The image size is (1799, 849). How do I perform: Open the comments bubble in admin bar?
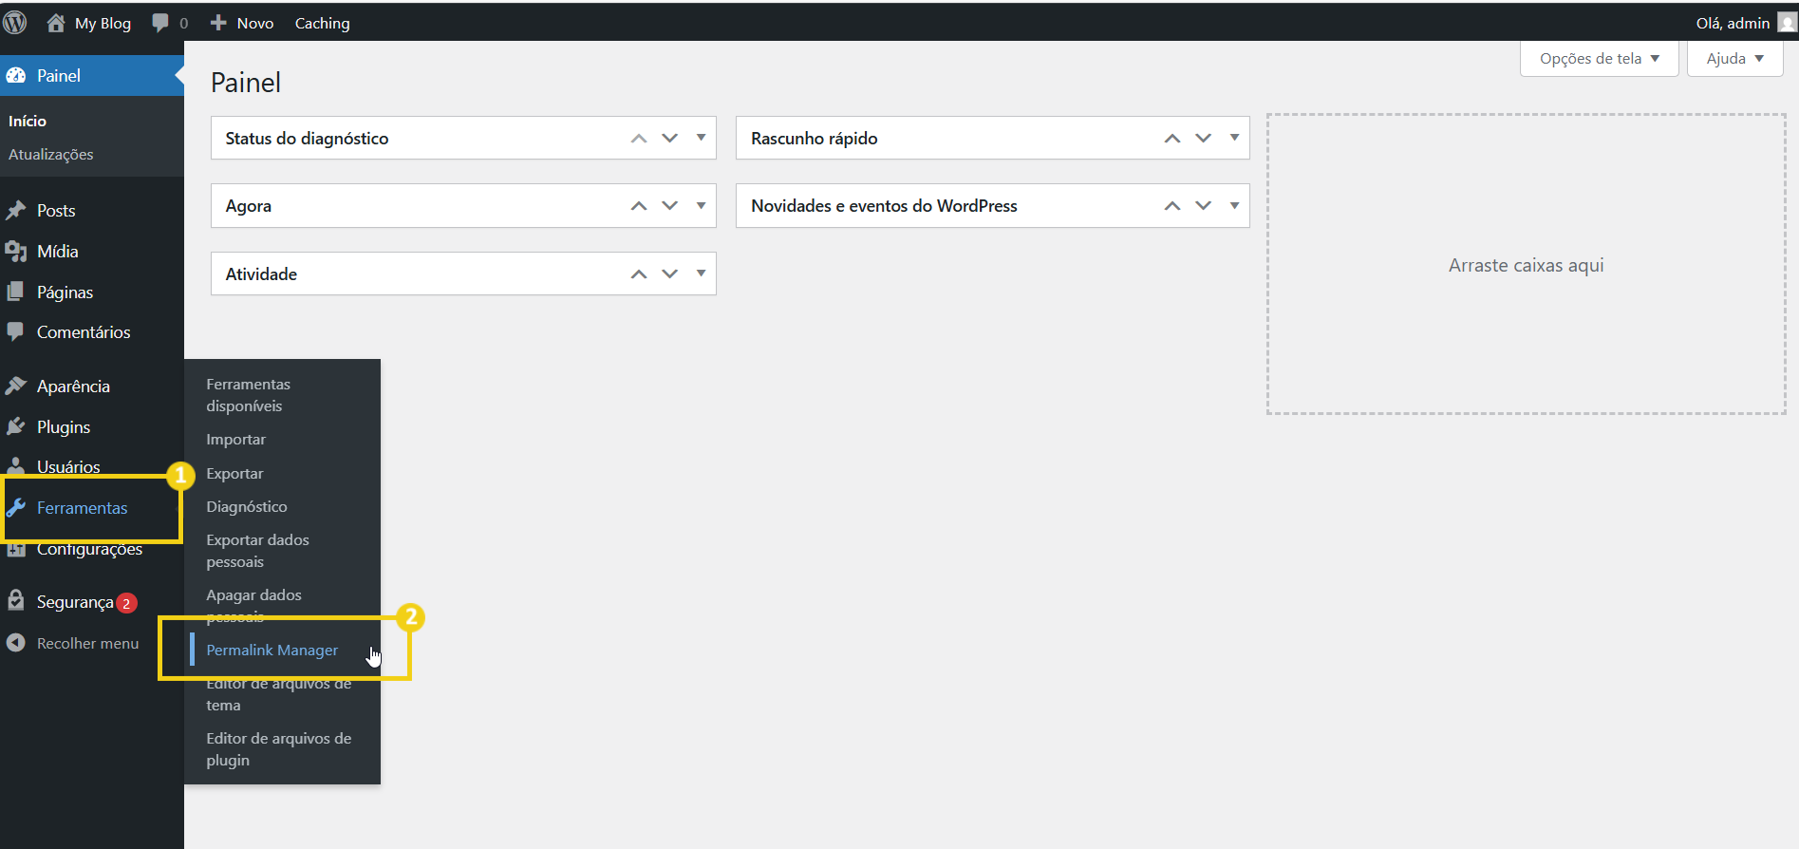pyautogui.click(x=160, y=23)
